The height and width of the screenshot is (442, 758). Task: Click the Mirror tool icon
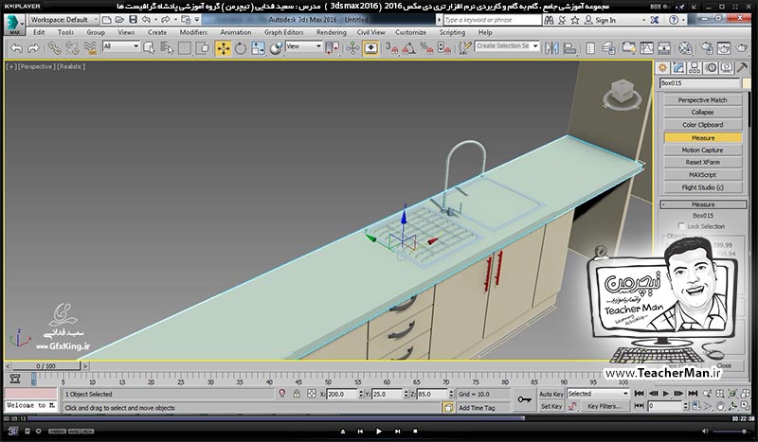click(551, 48)
